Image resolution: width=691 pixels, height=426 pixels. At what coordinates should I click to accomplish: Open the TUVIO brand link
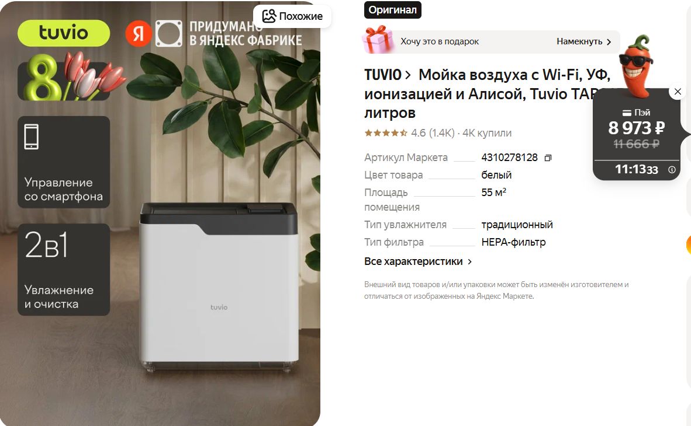click(x=388, y=75)
